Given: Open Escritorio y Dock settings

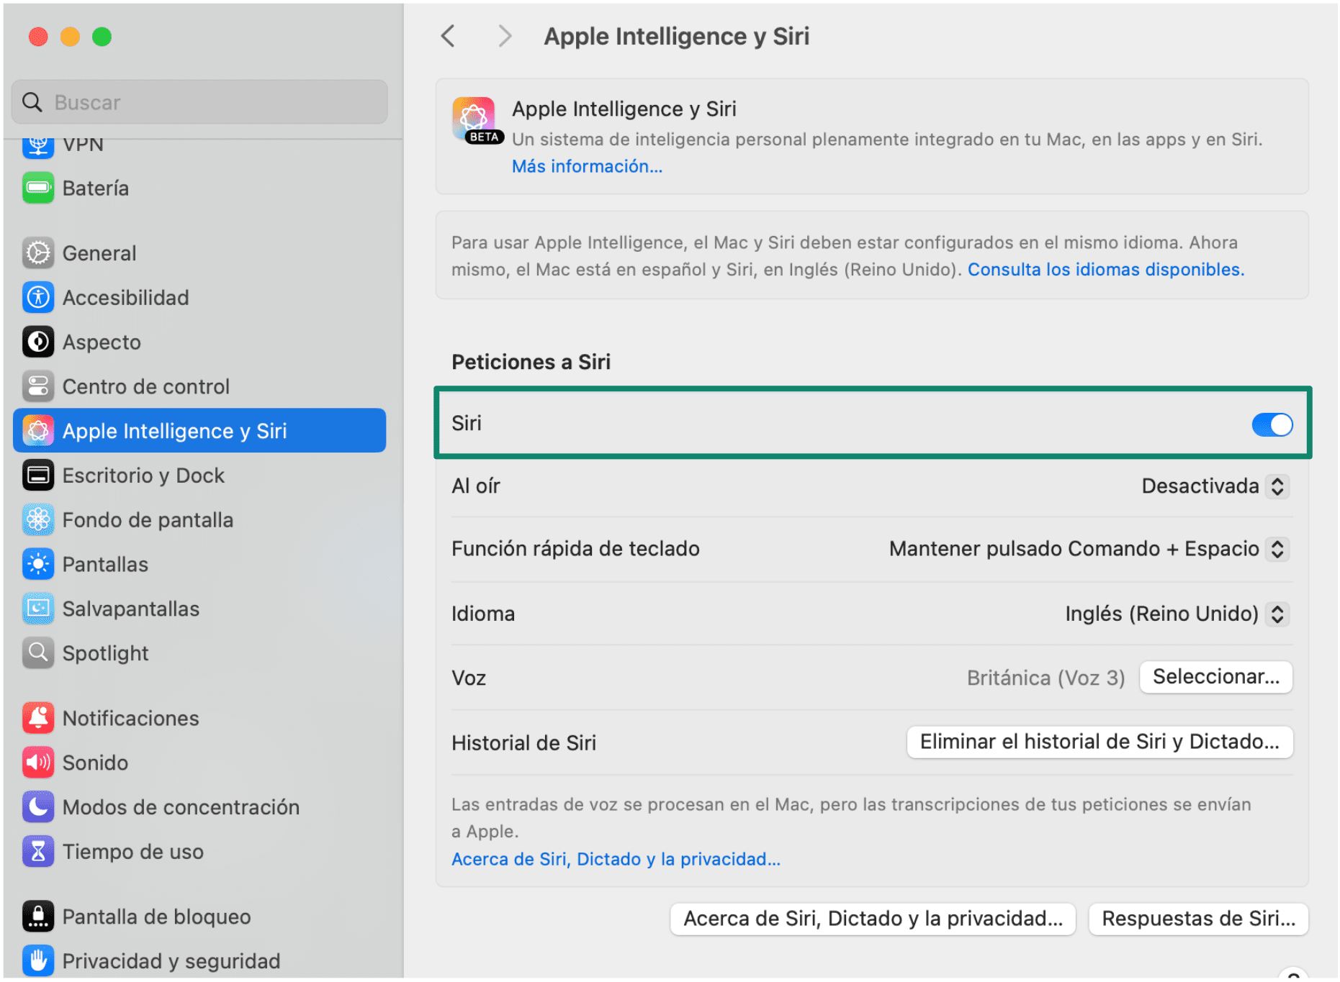Looking at the screenshot, I should [x=37, y=475].
